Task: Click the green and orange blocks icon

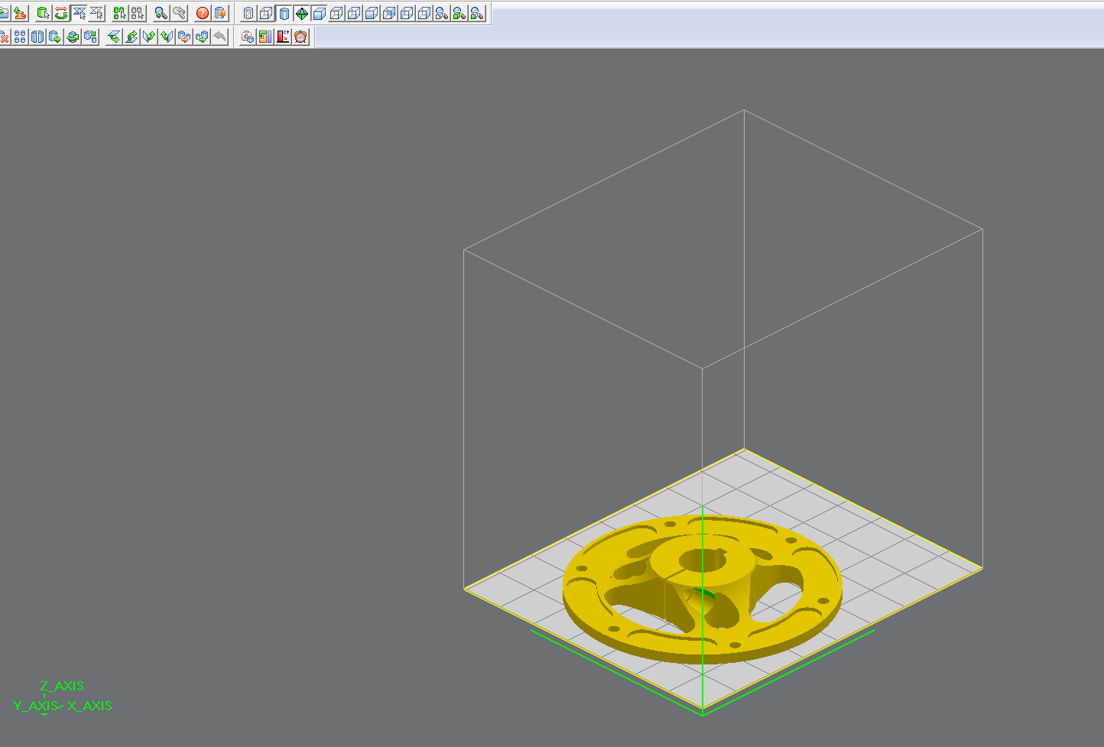Action: point(265,37)
